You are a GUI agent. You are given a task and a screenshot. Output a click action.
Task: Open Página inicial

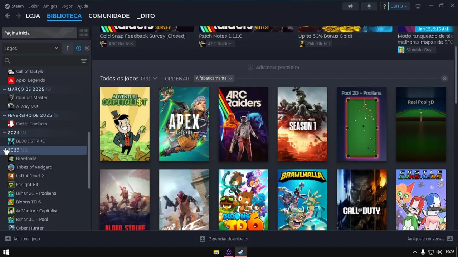pos(39,33)
